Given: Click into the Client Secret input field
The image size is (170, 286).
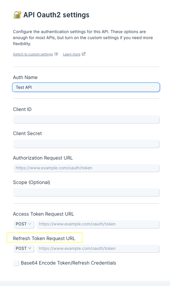Looking at the screenshot, I should coord(86,144).
